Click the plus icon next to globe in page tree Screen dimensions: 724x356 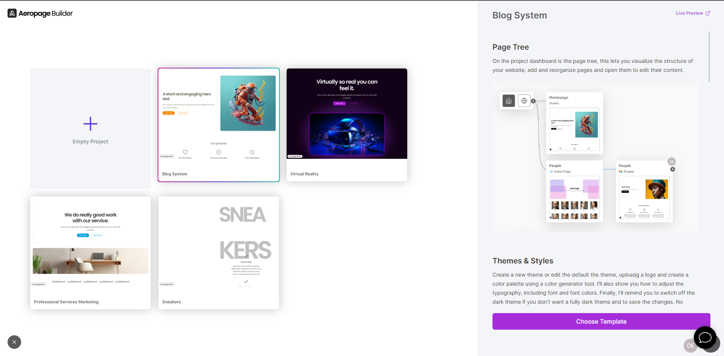533,101
